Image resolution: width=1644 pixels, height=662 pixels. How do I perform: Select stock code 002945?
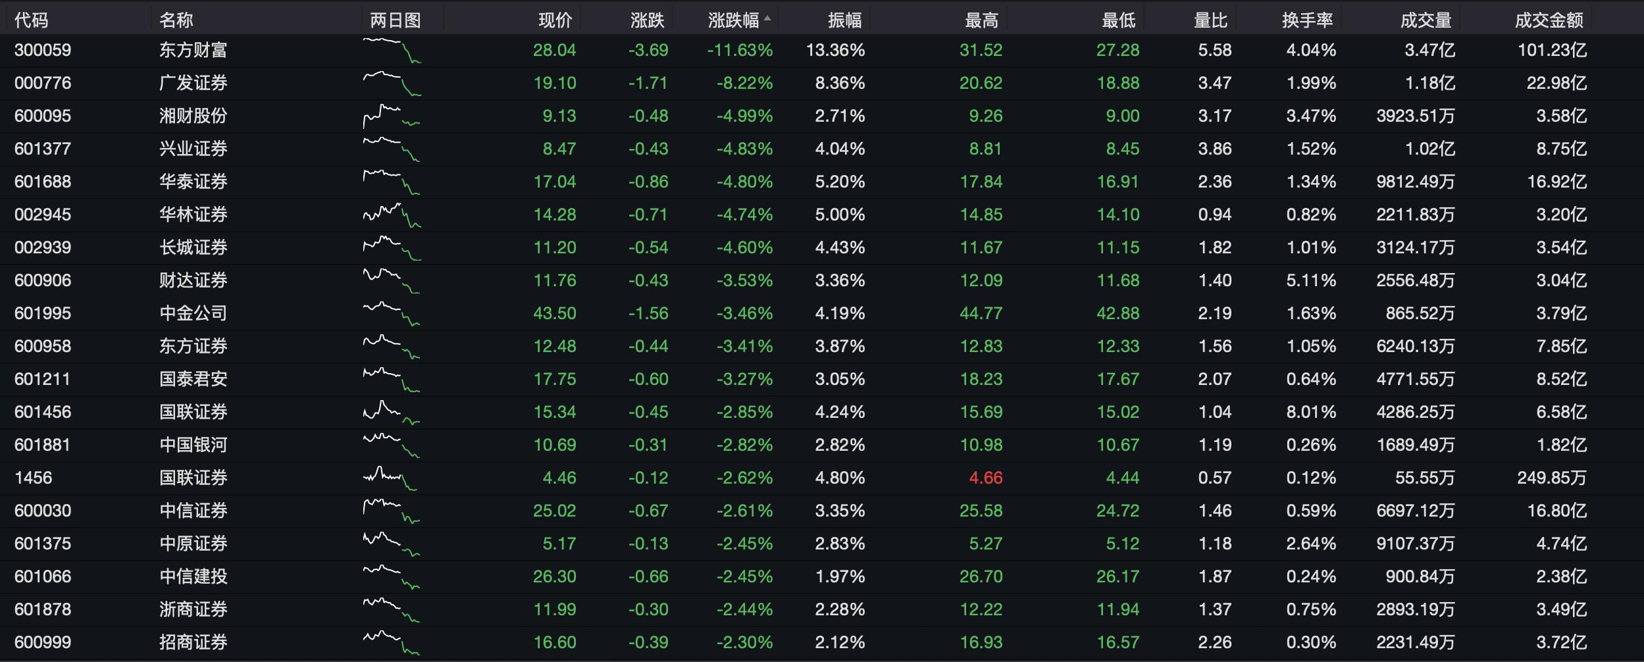[43, 215]
